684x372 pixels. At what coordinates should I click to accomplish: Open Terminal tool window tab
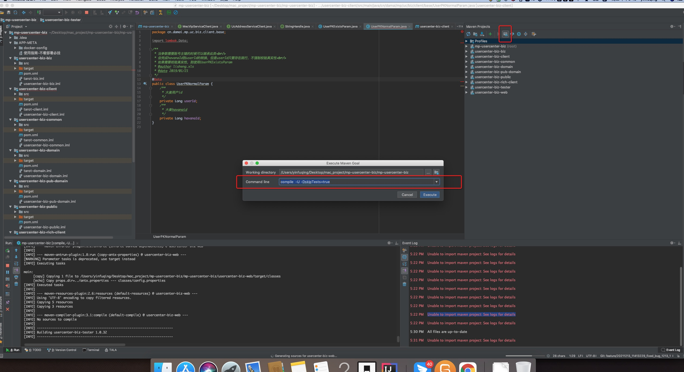[x=91, y=350]
